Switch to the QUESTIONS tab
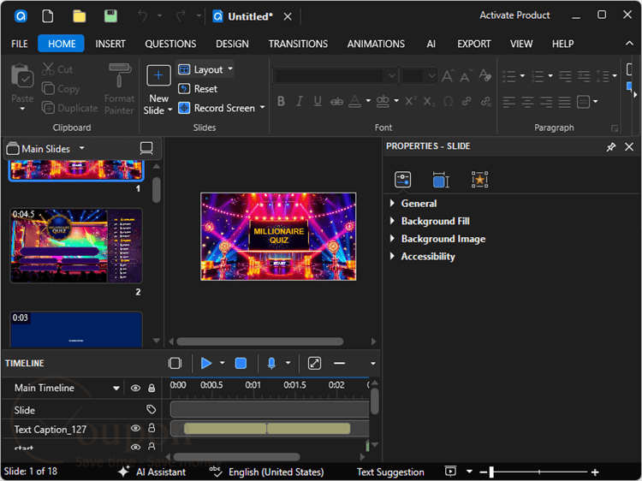The width and height of the screenshot is (642, 481). pos(170,44)
